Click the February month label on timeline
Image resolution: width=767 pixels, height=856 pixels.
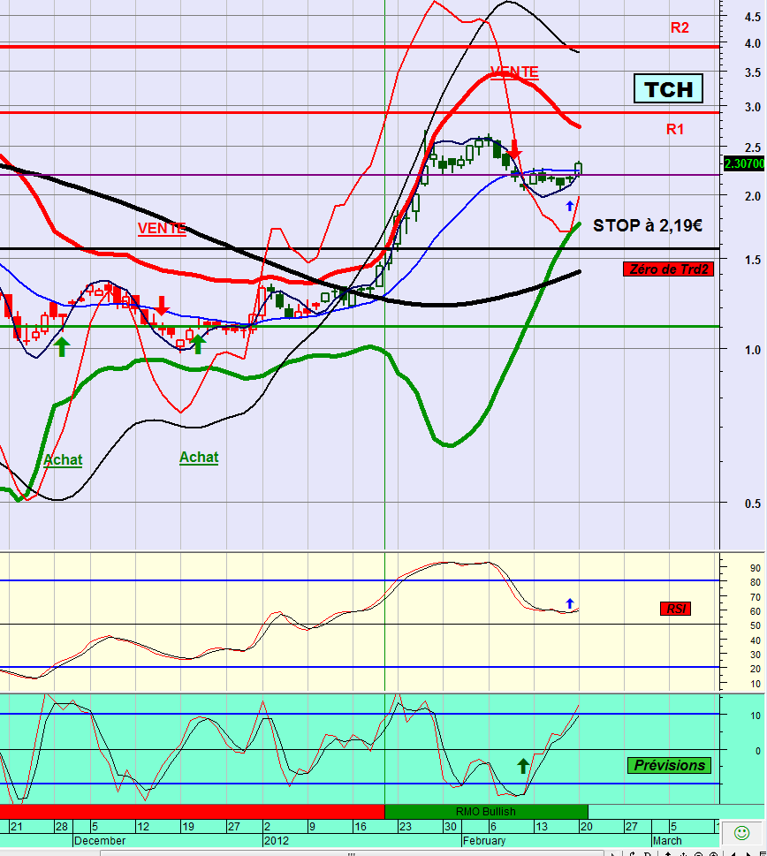pyautogui.click(x=485, y=841)
